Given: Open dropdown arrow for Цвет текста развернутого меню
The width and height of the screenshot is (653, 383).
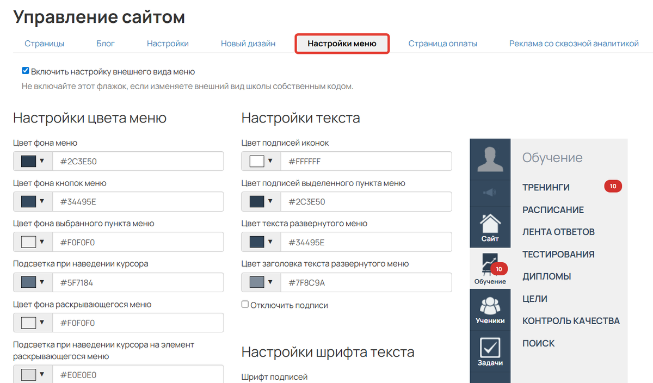Looking at the screenshot, I should (x=270, y=242).
